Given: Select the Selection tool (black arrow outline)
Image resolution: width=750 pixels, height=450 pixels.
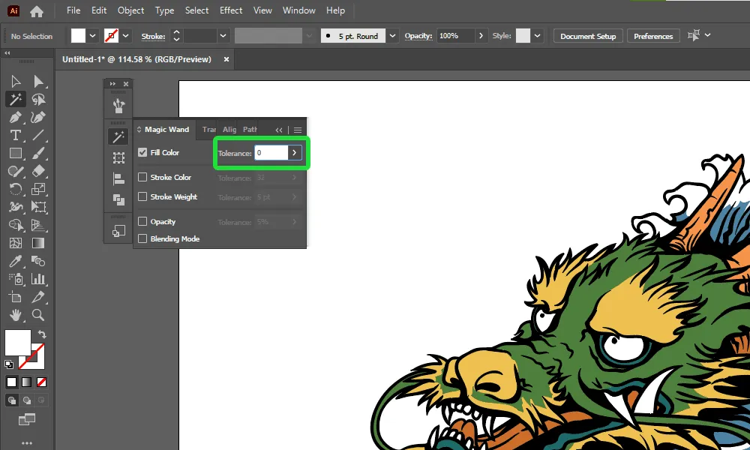Looking at the screenshot, I should 15,82.
